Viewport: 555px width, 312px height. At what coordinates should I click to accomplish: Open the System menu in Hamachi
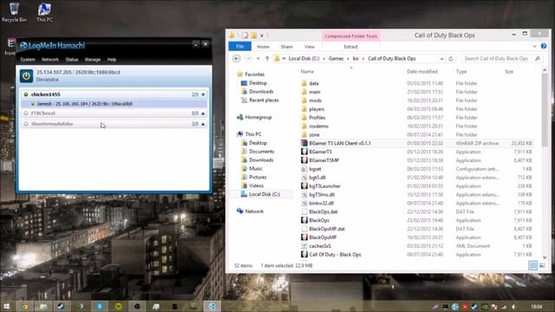click(x=28, y=60)
